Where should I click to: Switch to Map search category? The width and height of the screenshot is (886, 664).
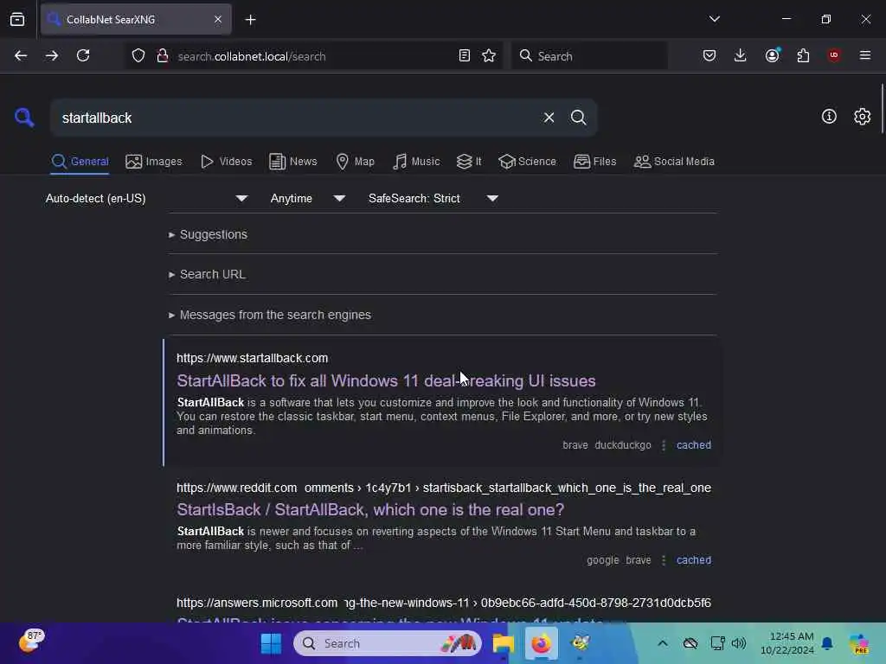tap(355, 162)
